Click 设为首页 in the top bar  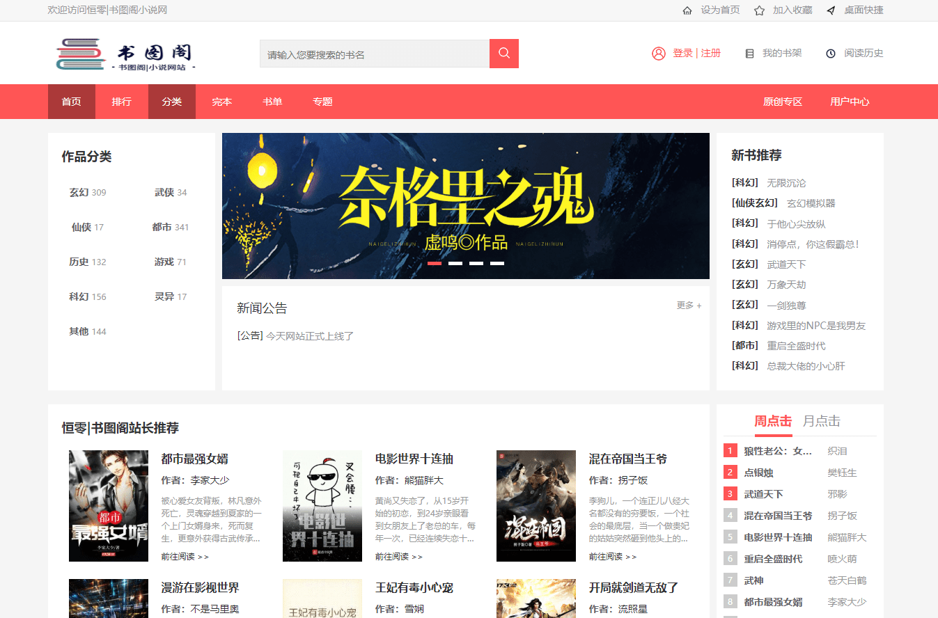720,10
